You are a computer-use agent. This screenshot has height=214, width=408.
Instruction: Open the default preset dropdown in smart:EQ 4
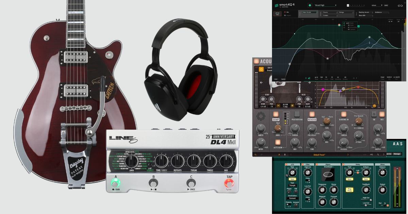pos(377,5)
